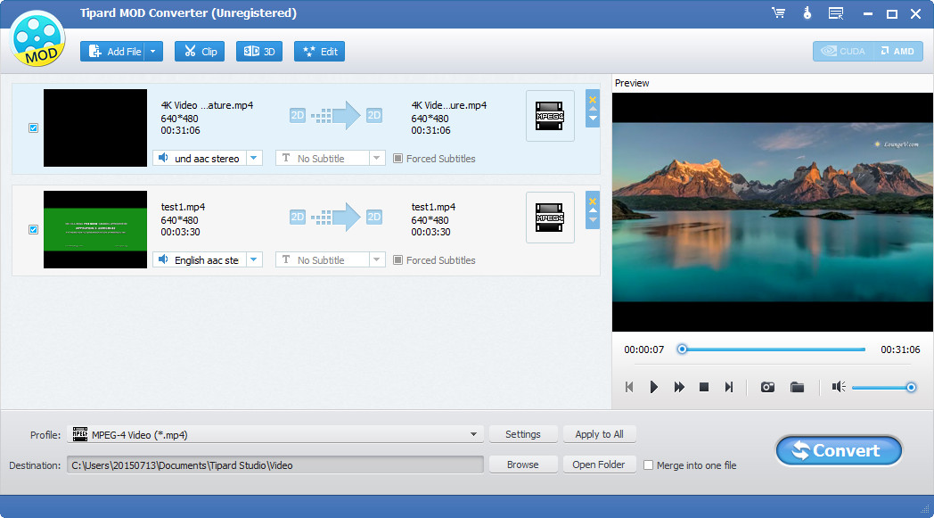Image resolution: width=934 pixels, height=518 pixels.
Task: Open the Clip tool
Action: (x=200, y=52)
